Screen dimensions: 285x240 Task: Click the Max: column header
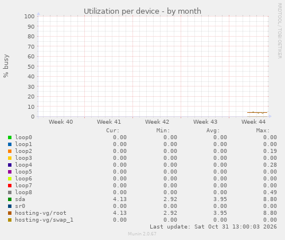[263, 131]
